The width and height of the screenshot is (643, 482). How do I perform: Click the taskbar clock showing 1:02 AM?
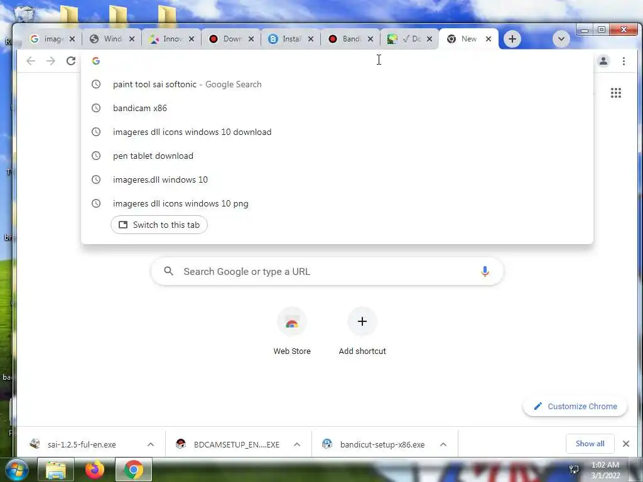tap(605, 470)
